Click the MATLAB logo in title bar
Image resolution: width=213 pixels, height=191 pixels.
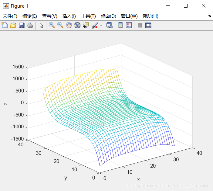point(6,6)
